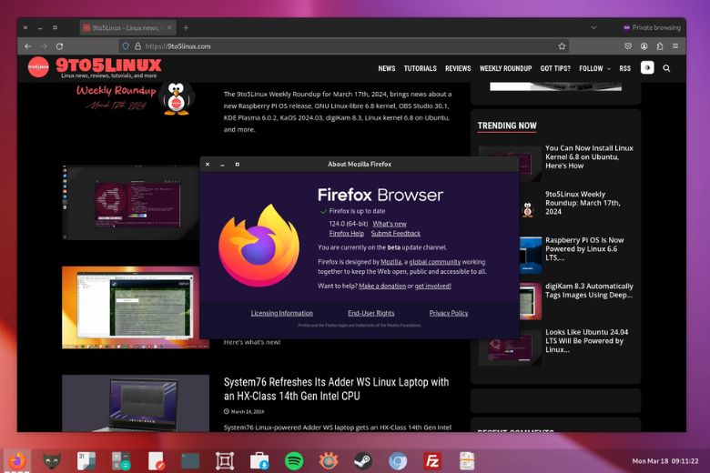Open the Ubuntu terminal article thumbnail

pyautogui.click(x=131, y=202)
